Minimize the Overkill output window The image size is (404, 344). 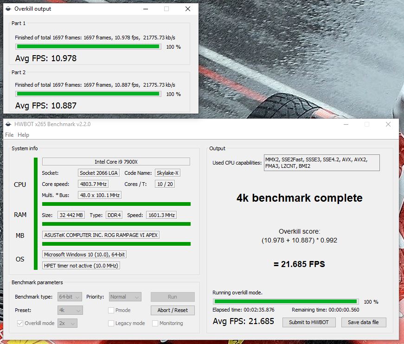coord(146,9)
